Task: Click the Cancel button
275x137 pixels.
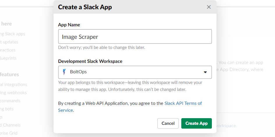Action: click(x=168, y=123)
